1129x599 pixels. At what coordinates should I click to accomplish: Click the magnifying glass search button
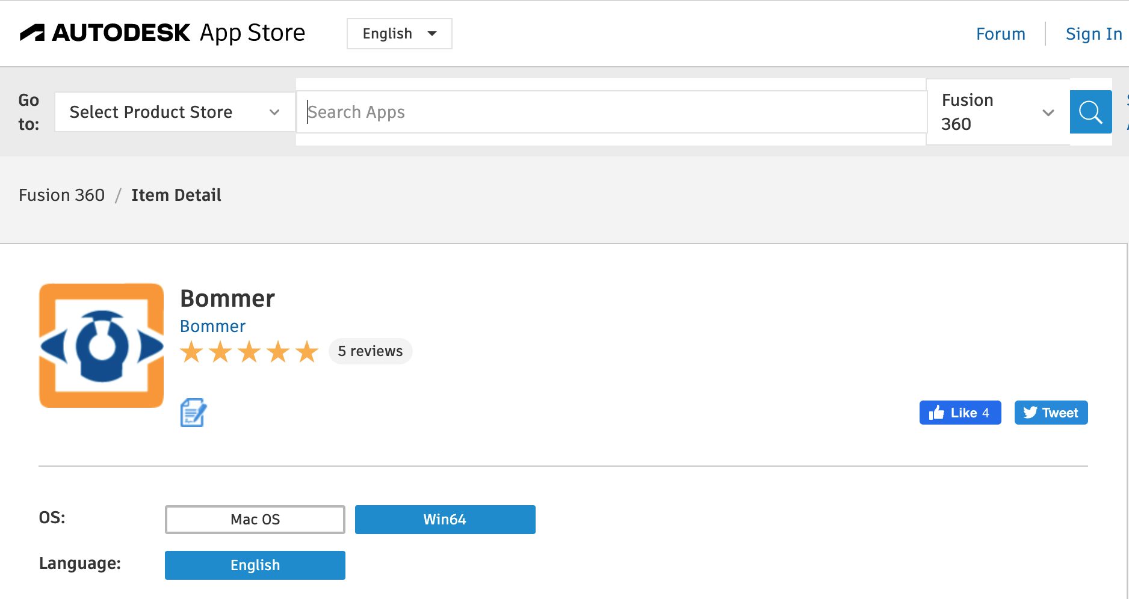1090,112
